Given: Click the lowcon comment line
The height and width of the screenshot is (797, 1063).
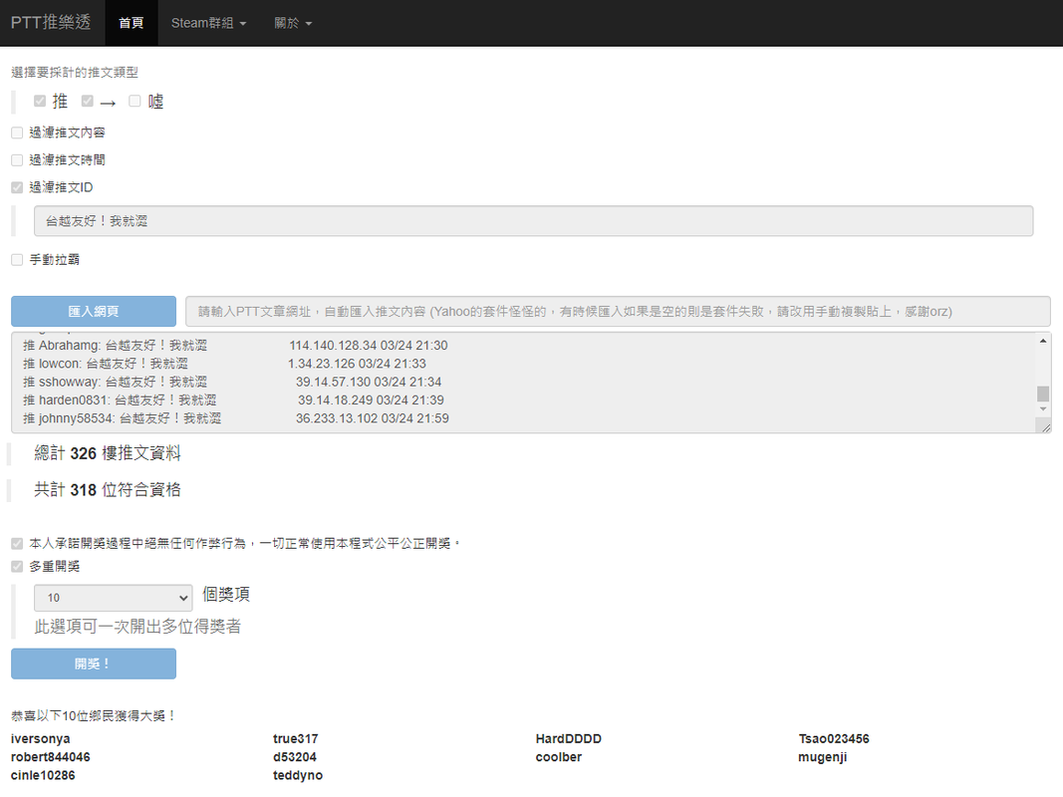Looking at the screenshot, I should (x=224, y=364).
